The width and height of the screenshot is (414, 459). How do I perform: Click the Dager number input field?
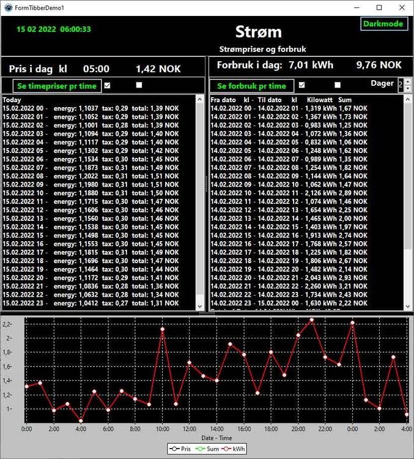401,85
